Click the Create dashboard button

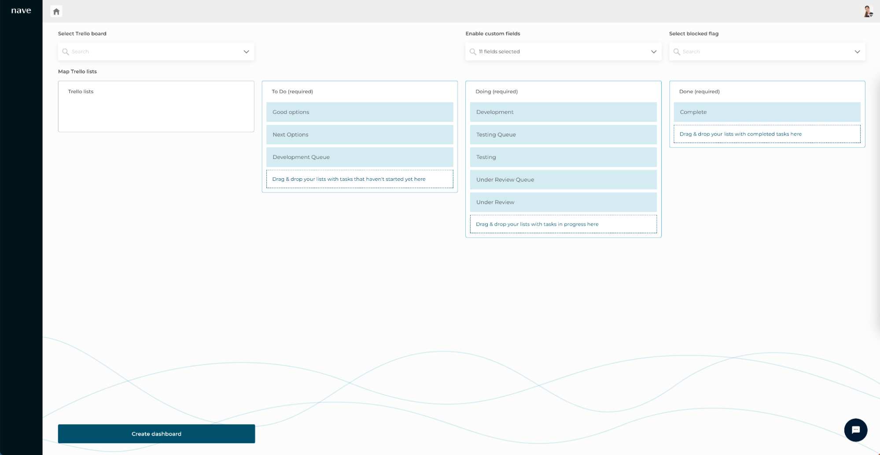pos(156,434)
